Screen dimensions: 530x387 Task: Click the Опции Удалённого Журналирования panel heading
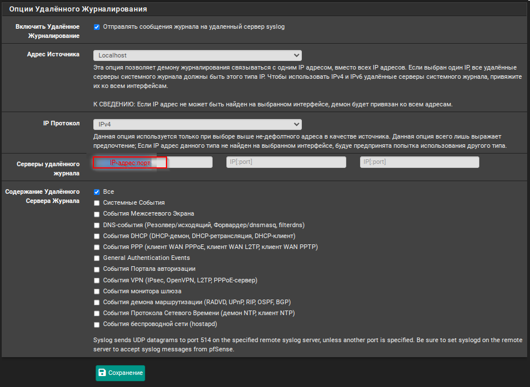(x=78, y=9)
